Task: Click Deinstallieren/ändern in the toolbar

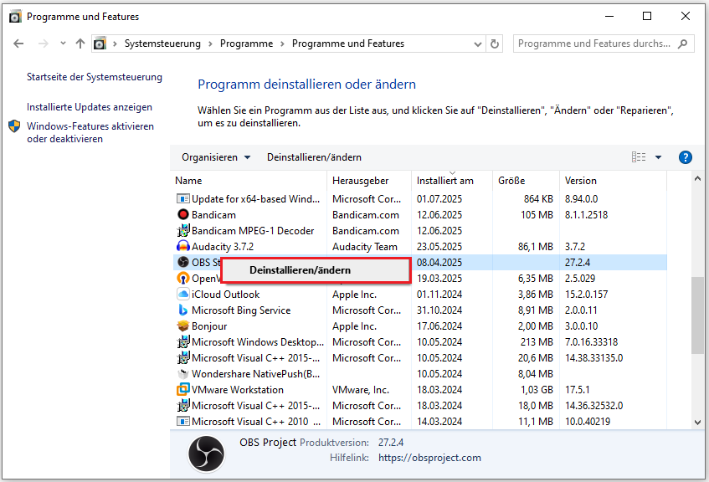Action: (x=314, y=157)
